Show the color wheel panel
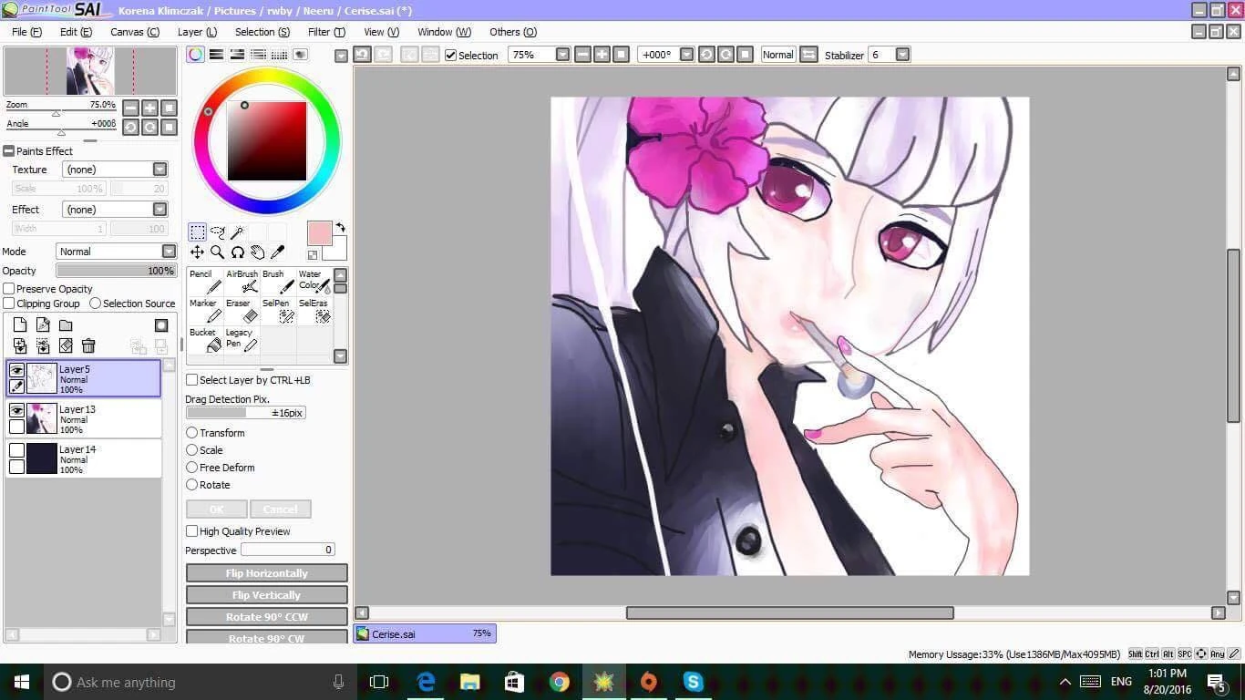The width and height of the screenshot is (1245, 700). click(x=195, y=55)
